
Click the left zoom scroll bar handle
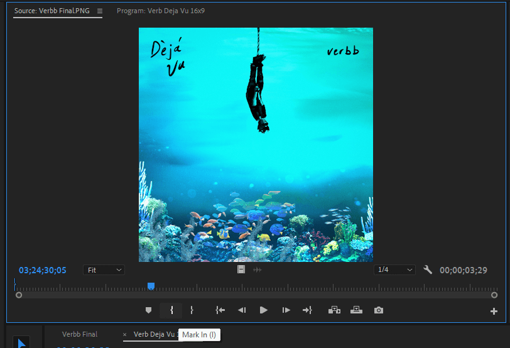[x=19, y=295]
